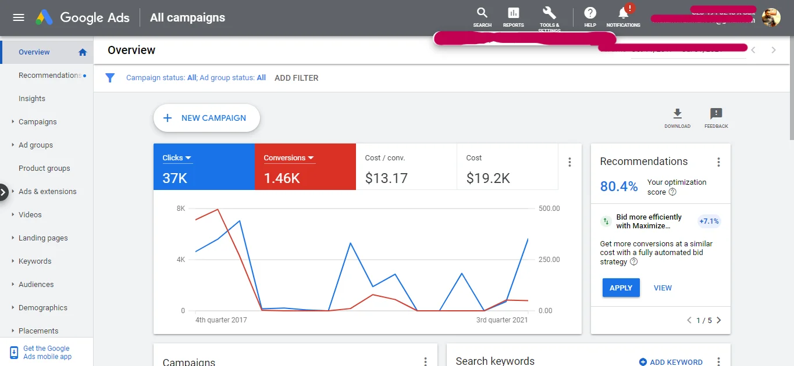Viewport: 794px width, 366px height.
Task: Click the View recommendation link
Action: point(663,288)
